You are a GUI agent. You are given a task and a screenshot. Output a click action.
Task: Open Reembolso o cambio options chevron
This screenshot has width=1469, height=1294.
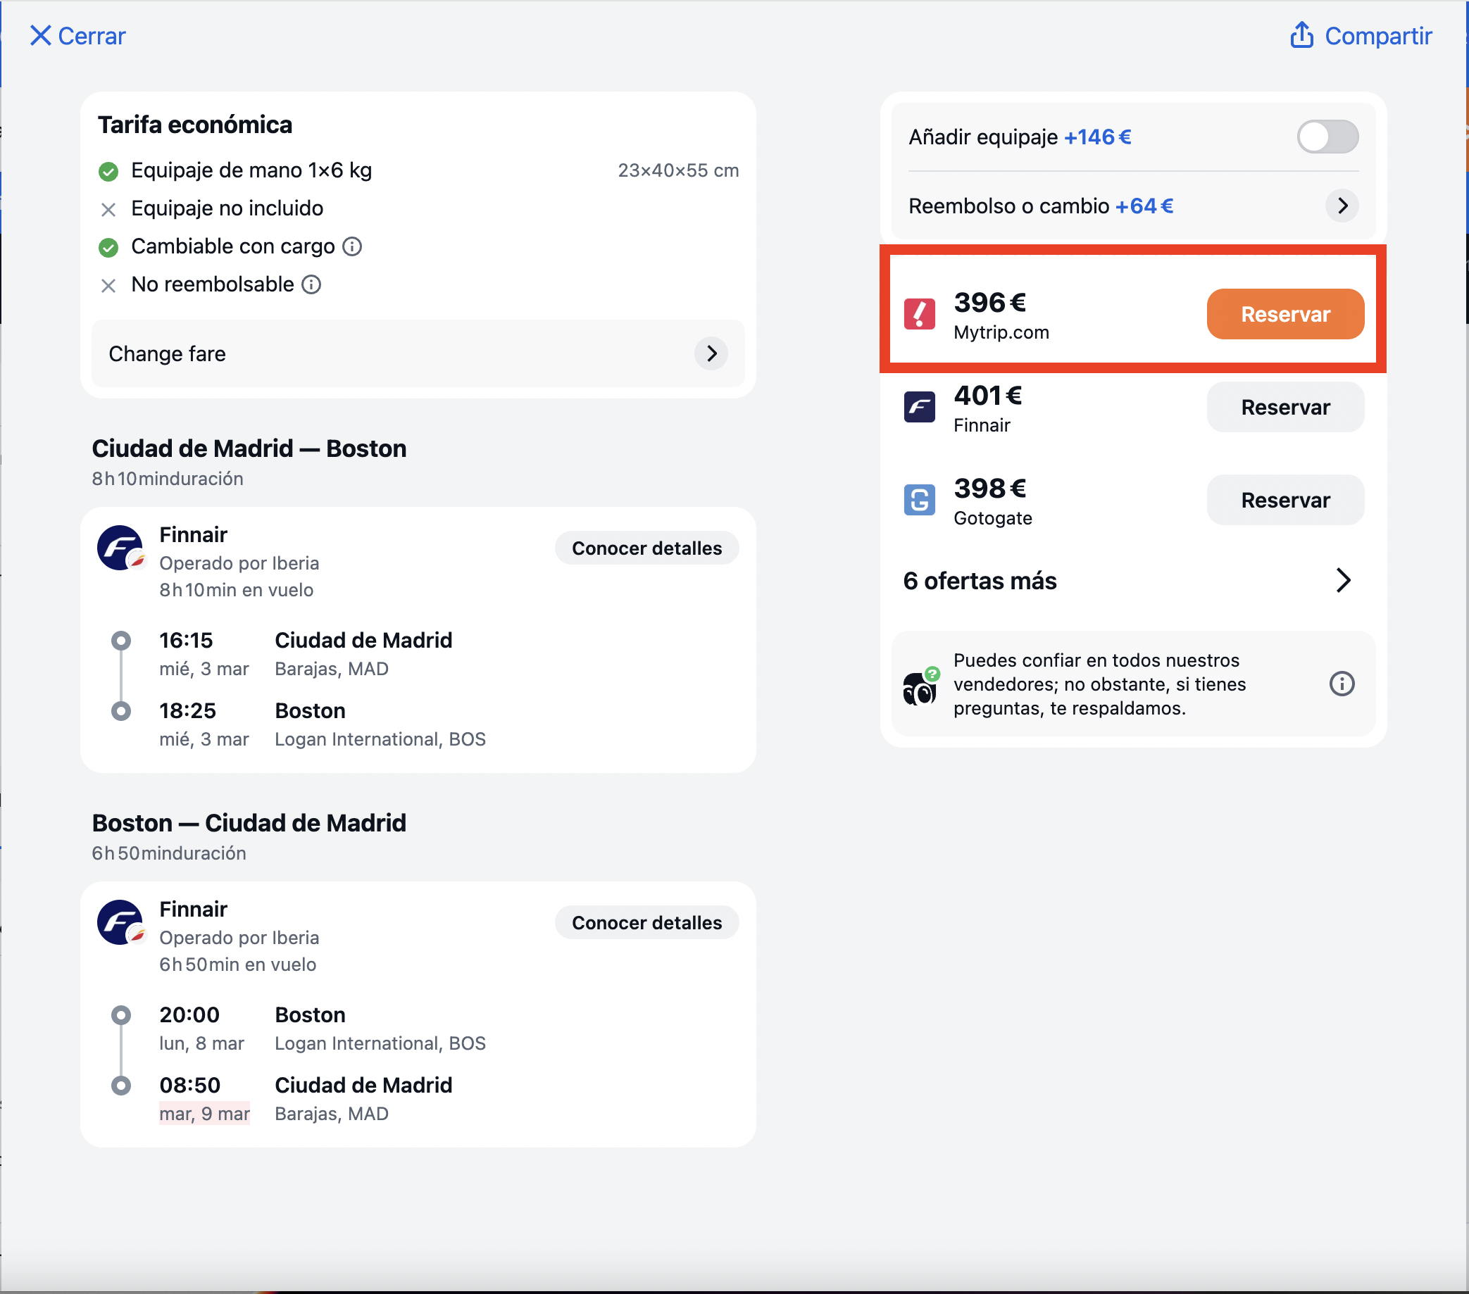(1342, 206)
